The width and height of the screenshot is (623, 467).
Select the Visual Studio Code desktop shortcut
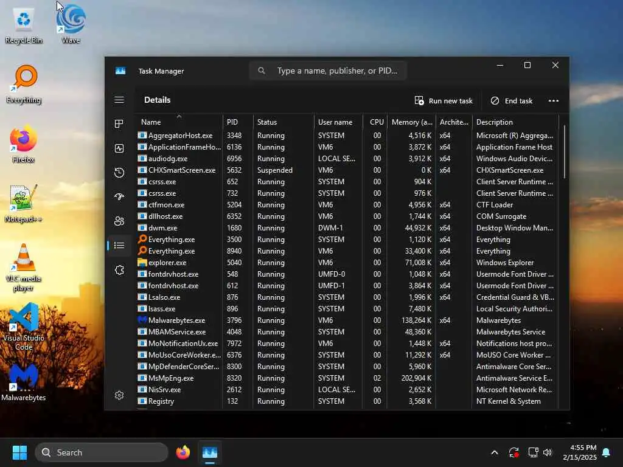tap(24, 327)
